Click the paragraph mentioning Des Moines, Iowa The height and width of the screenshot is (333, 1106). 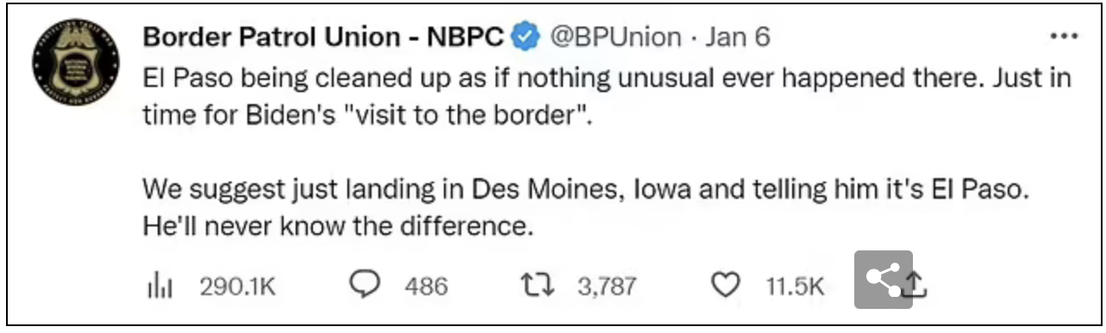coord(586,207)
